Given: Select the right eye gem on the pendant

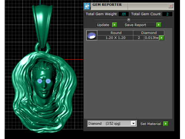Looking at the screenshot, I should 48,81.
